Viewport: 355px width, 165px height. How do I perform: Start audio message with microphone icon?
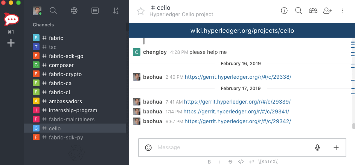pos(317,148)
